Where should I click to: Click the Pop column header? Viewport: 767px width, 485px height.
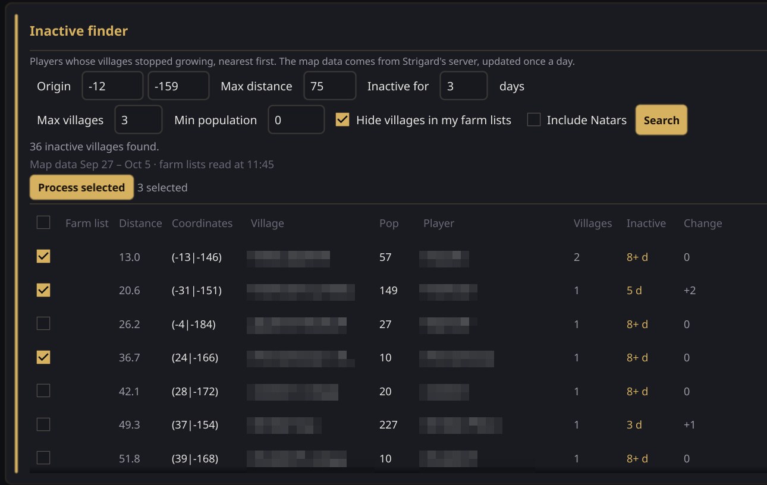(x=389, y=223)
